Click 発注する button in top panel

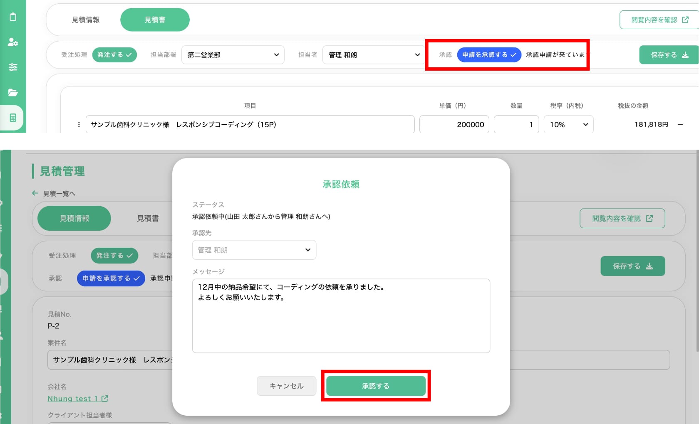pos(114,55)
